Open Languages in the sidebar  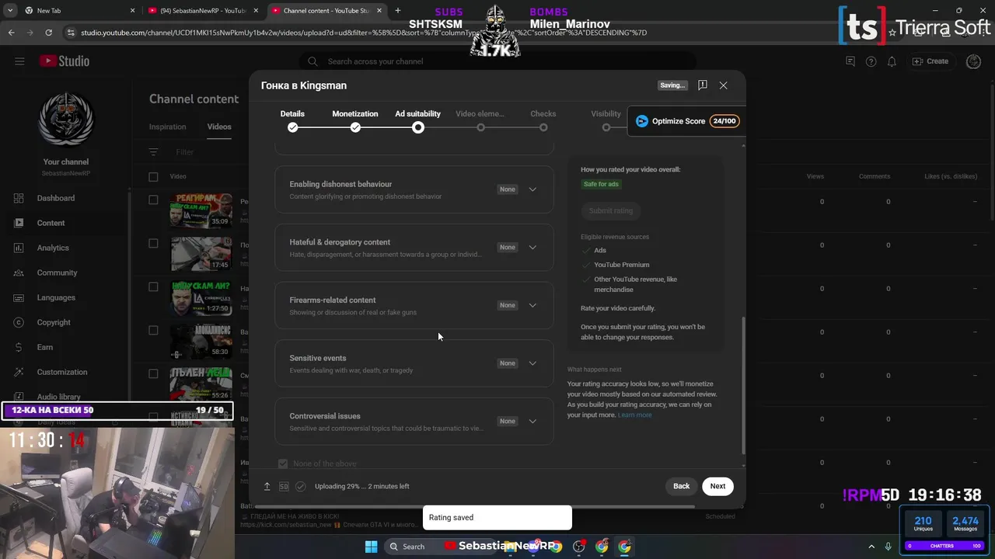[56, 297]
